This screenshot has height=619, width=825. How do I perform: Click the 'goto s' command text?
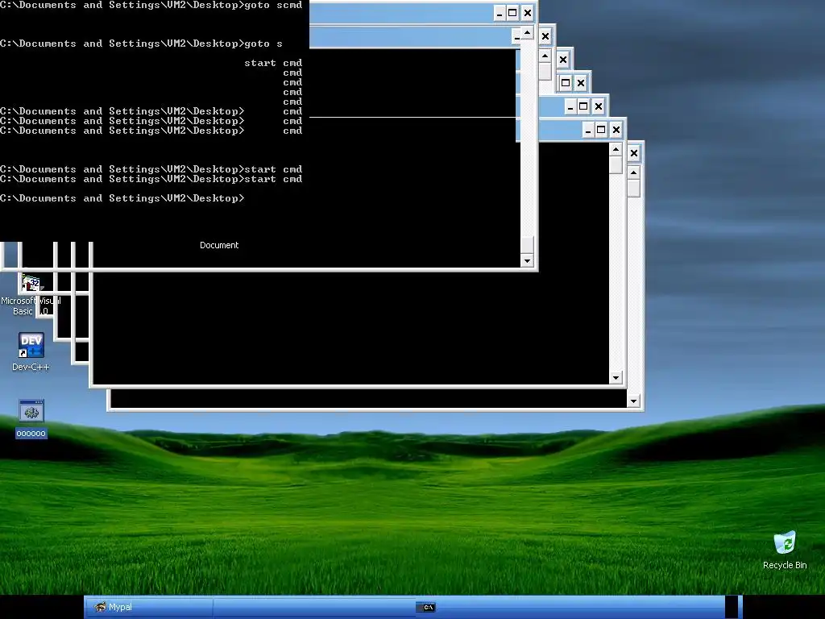coord(263,44)
